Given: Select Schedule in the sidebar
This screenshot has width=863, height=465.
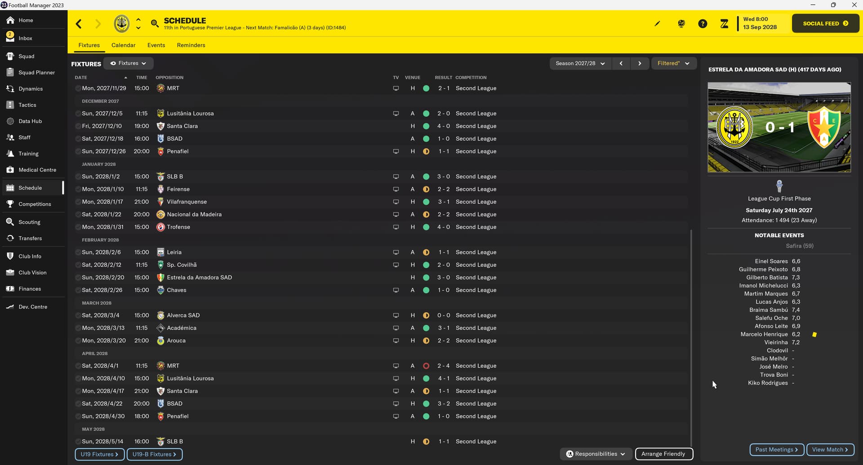Looking at the screenshot, I should click(32, 188).
